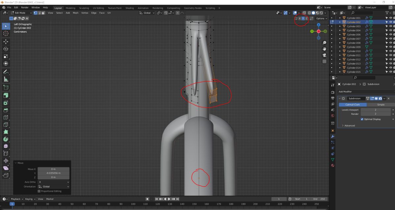Viewport: 395px width, 210px height.
Task: Select the Shear tool
Action: click(6, 168)
